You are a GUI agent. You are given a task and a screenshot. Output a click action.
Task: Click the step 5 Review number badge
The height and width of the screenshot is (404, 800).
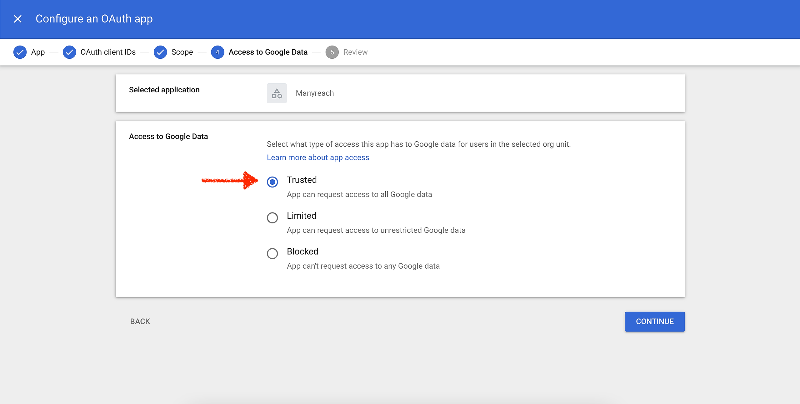[332, 52]
